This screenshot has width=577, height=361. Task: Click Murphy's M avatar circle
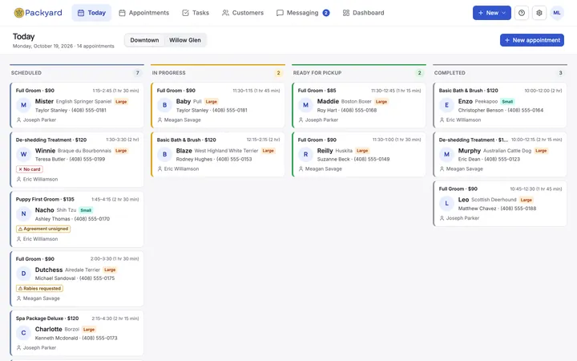coord(446,154)
